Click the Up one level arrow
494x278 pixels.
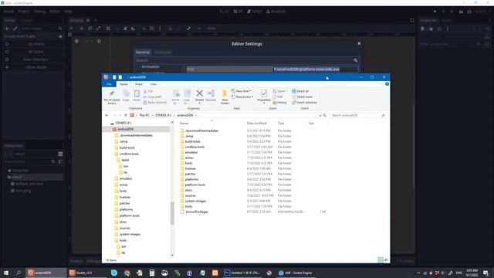(x=126, y=115)
